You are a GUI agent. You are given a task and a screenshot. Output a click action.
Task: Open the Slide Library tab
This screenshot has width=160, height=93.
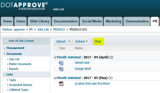[39, 21]
